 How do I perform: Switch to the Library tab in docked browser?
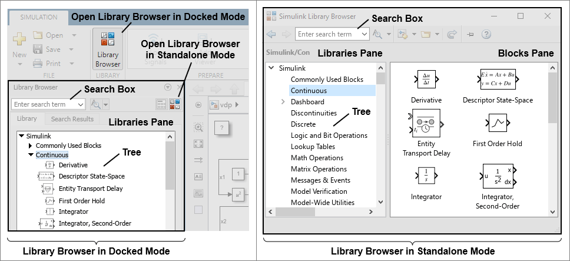tap(26, 118)
